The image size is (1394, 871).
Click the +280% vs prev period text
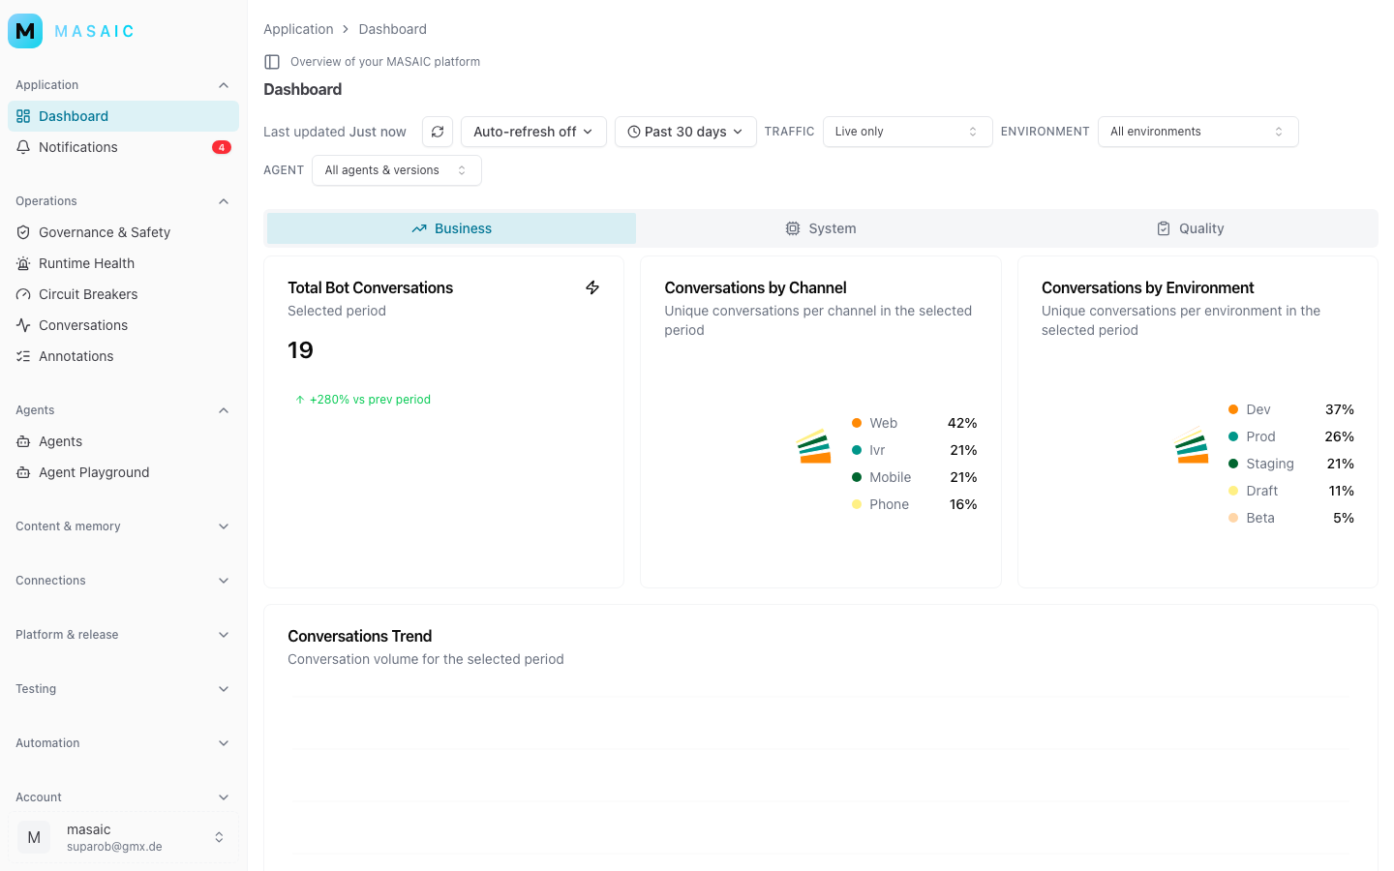pyautogui.click(x=370, y=400)
